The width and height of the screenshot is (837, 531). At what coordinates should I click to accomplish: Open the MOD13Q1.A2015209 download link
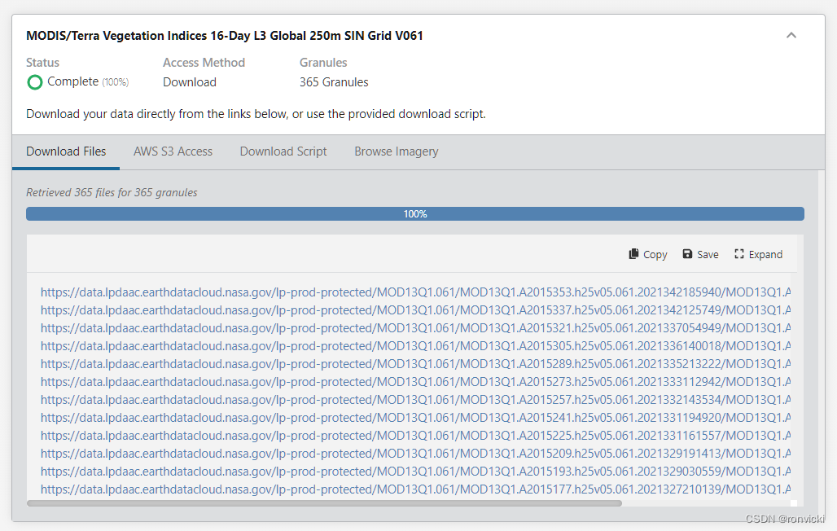(x=415, y=454)
